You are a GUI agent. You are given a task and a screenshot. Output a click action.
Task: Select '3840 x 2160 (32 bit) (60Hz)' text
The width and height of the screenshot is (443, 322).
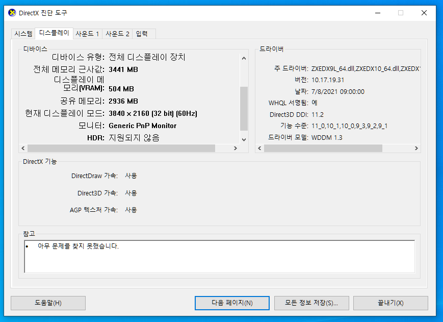[x=153, y=113]
